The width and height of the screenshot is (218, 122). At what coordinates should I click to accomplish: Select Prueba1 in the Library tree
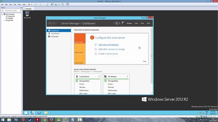tap(11, 18)
